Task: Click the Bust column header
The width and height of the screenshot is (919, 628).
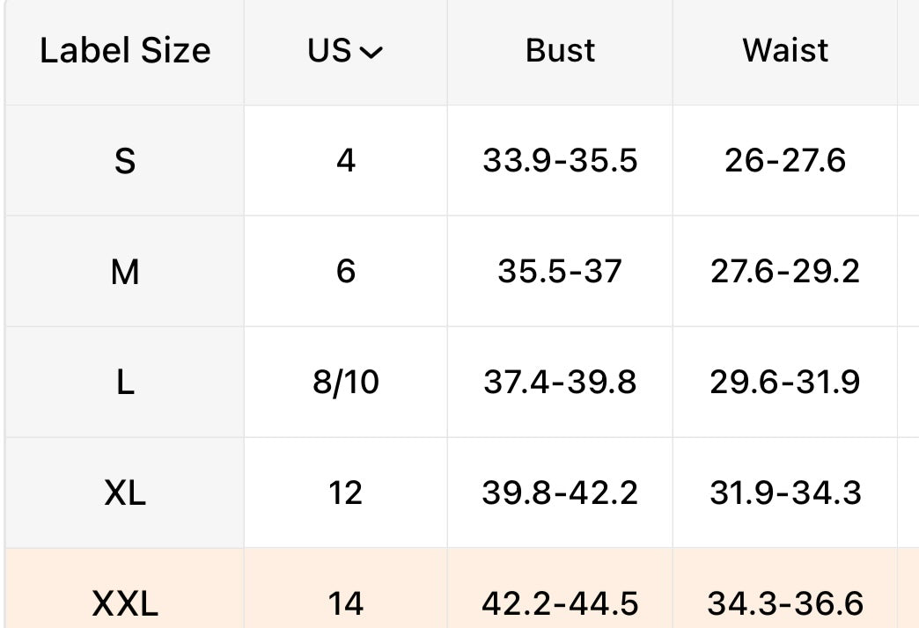Action: click(560, 50)
